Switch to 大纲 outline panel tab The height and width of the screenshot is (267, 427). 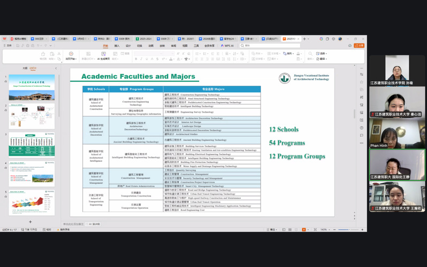coord(25,68)
